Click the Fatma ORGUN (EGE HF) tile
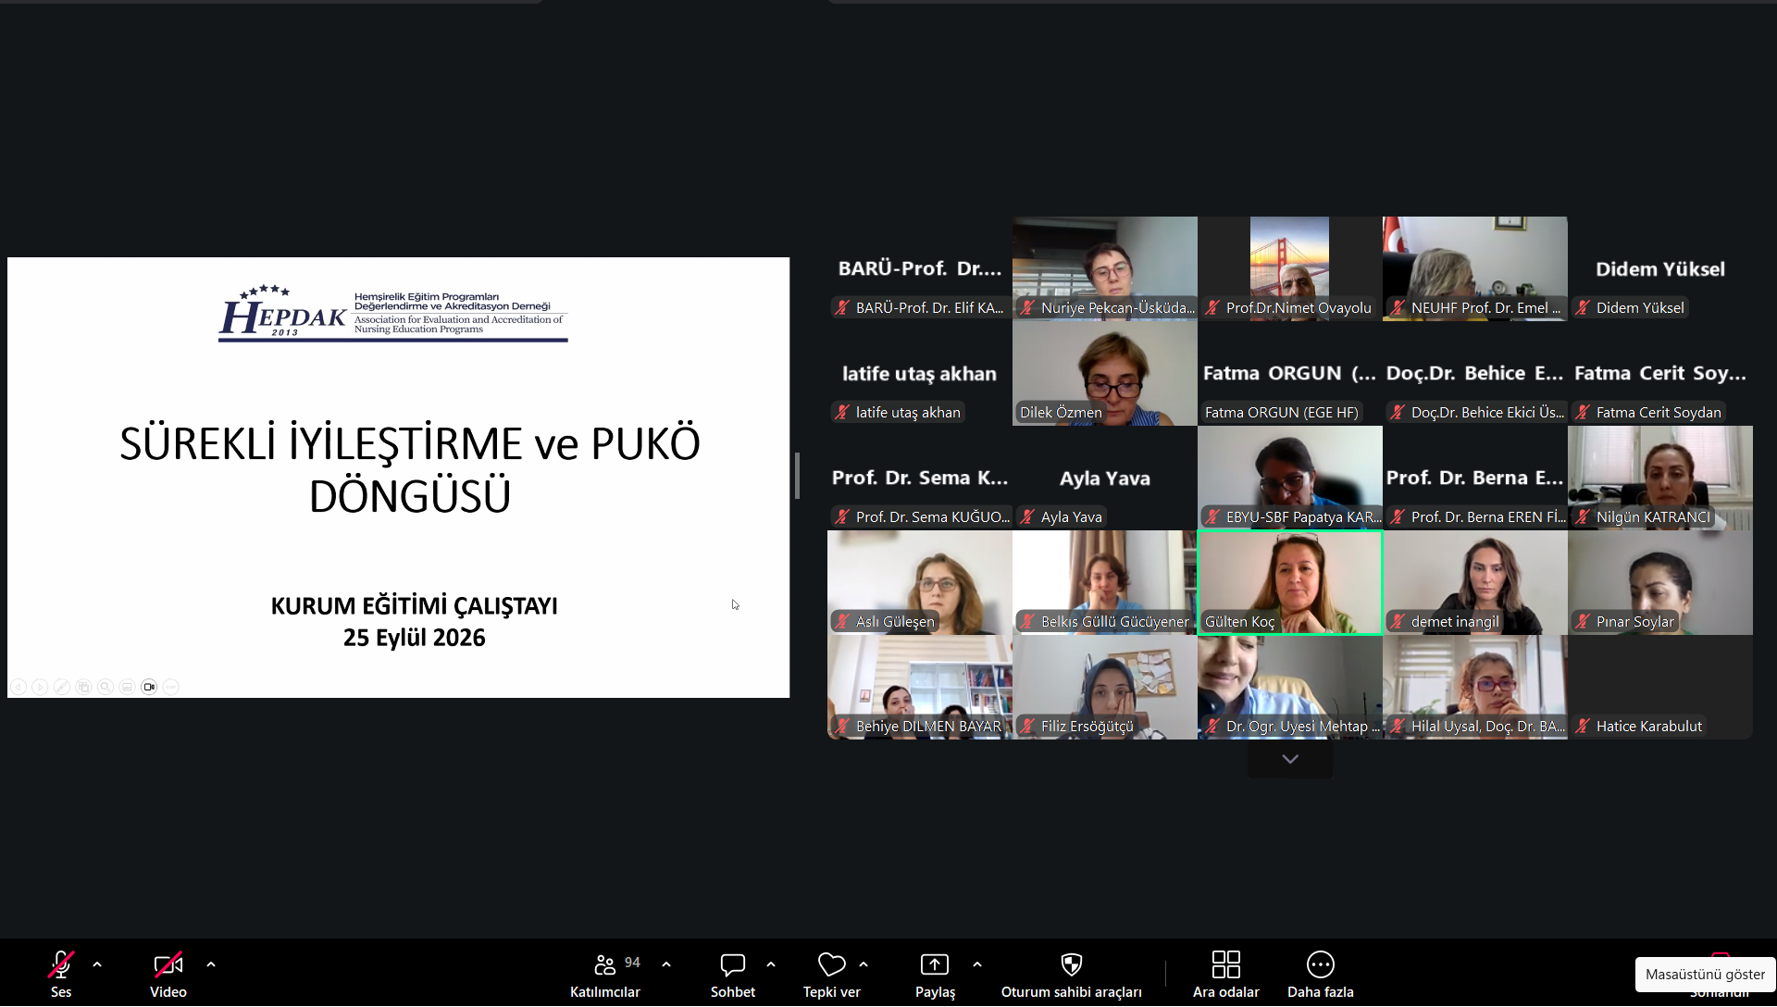Viewport: 1777px width, 1007px height. (x=1290, y=373)
